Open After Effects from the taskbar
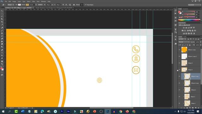This screenshot has height=114, width=202. pyautogui.click(x=68, y=111)
